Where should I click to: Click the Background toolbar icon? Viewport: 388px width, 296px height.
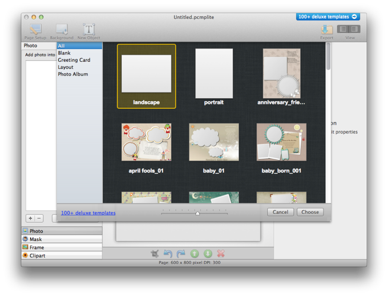pyautogui.click(x=62, y=32)
